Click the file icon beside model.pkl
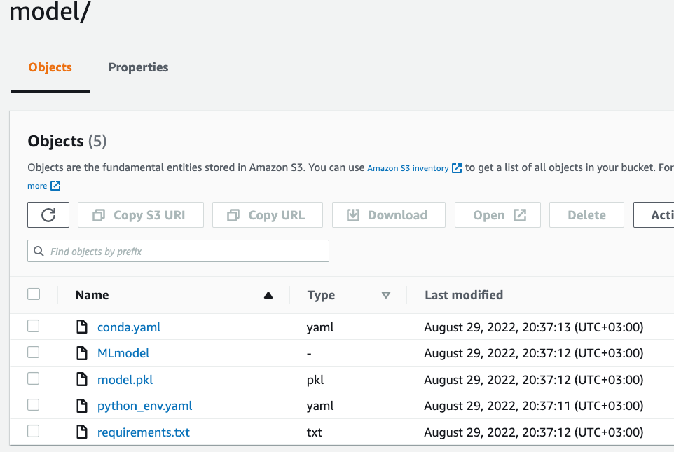This screenshot has height=452, width=674. [82, 379]
